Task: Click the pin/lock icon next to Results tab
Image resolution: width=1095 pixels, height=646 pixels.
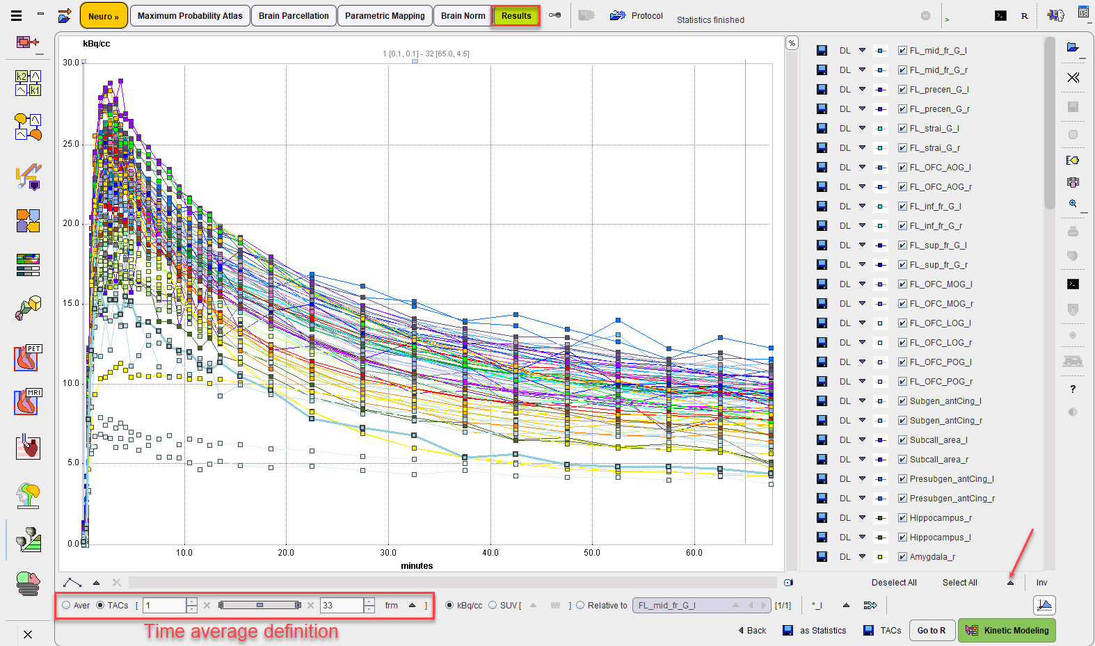Action: [554, 15]
